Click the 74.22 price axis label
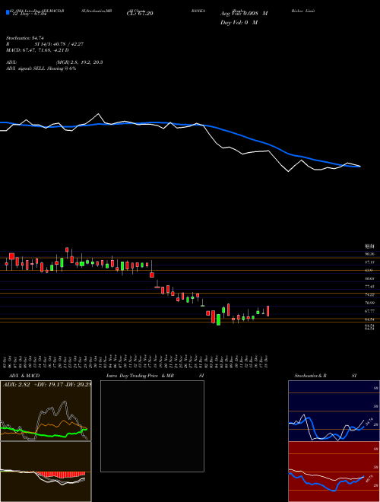380x502 pixels. tap(369, 295)
